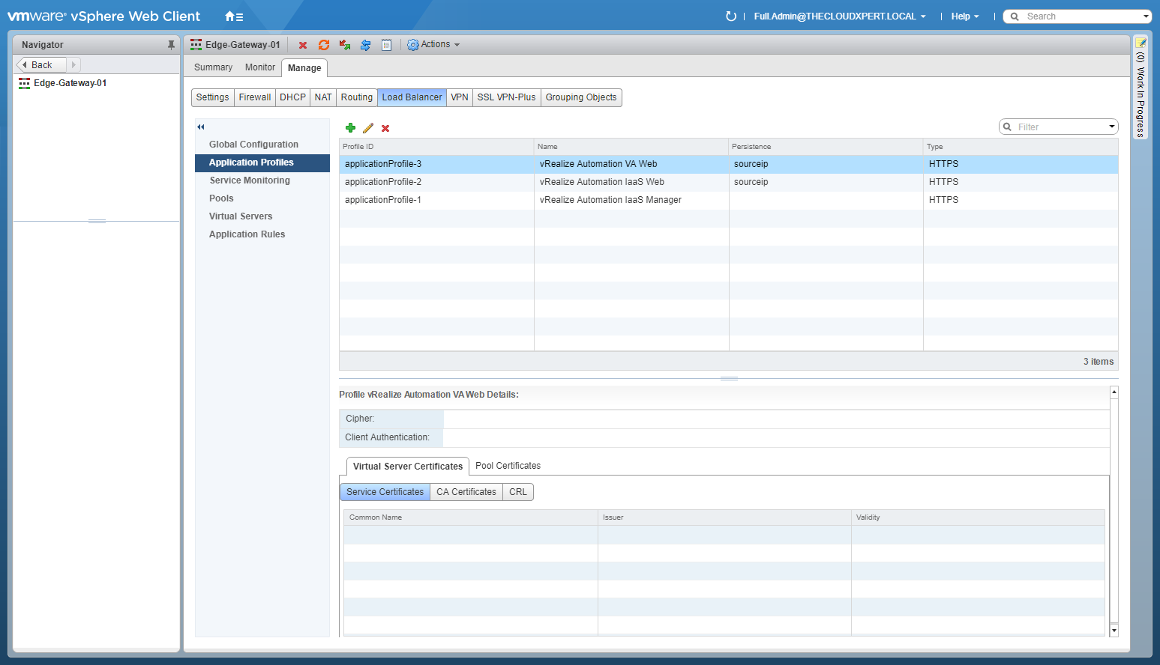This screenshot has height=665, width=1160.
Task: Click the CA Certificates button
Action: pyautogui.click(x=466, y=492)
